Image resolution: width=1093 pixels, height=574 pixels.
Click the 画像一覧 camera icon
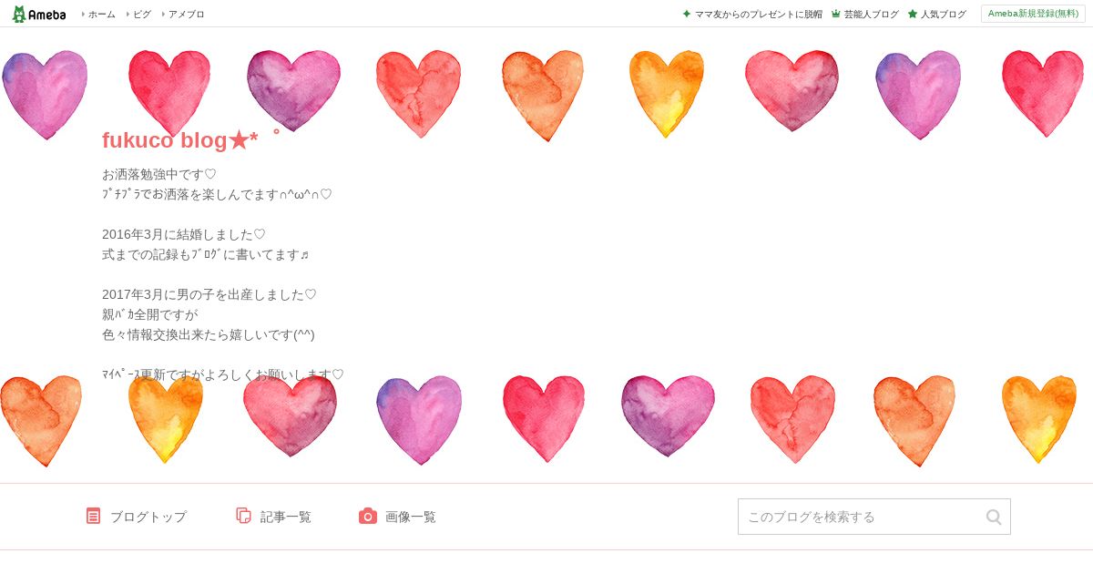click(368, 516)
